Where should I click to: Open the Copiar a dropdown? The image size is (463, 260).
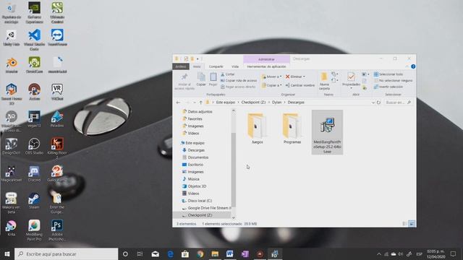click(x=271, y=85)
